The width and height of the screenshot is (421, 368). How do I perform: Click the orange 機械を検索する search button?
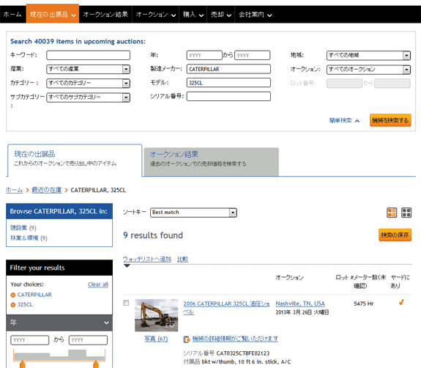click(390, 120)
